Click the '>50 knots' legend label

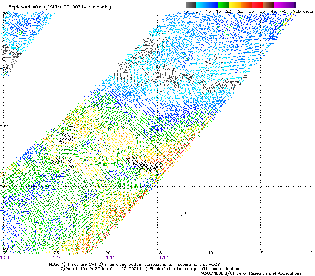pos(303,11)
